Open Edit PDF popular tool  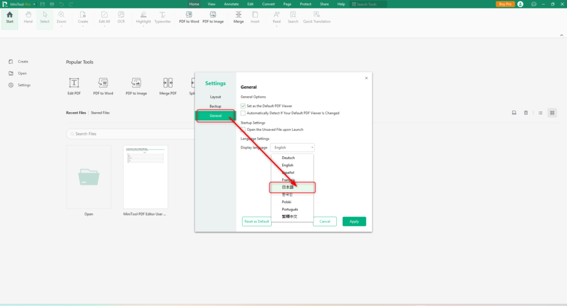coord(74,86)
